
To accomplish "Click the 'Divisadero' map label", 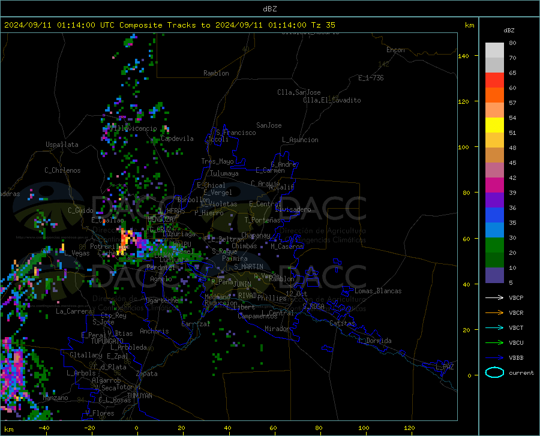I will coord(293,209).
